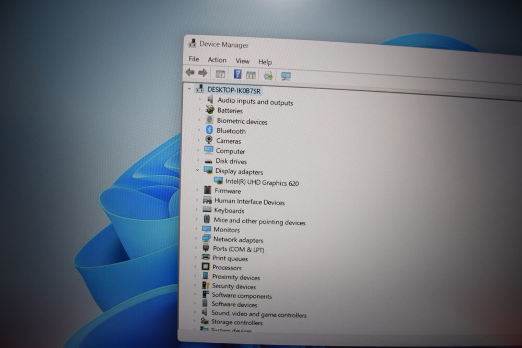Select the Human Interface Devices label
The width and height of the screenshot is (522, 348).
coord(250,201)
